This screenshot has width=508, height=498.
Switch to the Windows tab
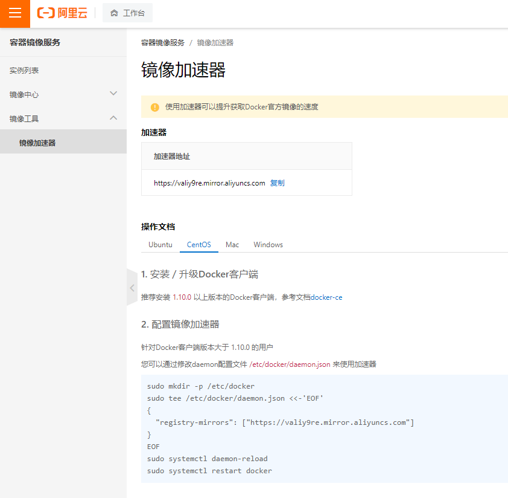coord(268,244)
